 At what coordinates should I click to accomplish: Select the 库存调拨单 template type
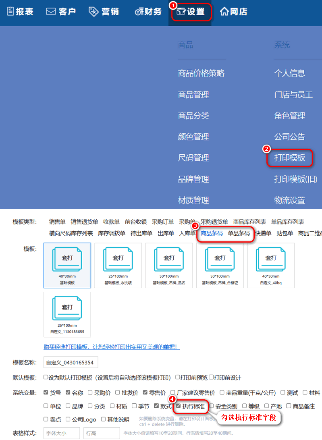(112, 233)
